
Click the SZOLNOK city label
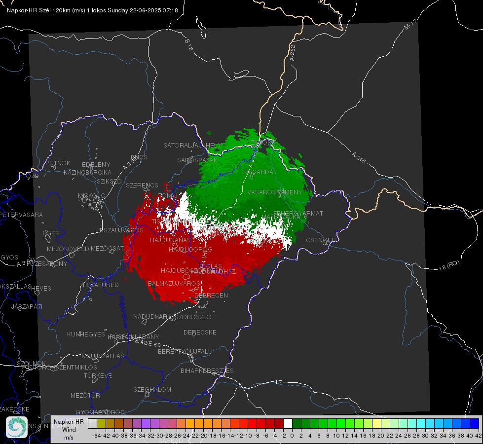[31, 364]
